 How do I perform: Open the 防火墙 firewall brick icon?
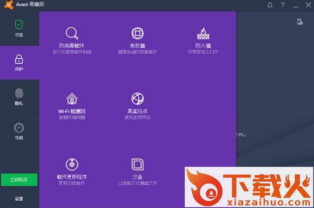click(x=203, y=33)
